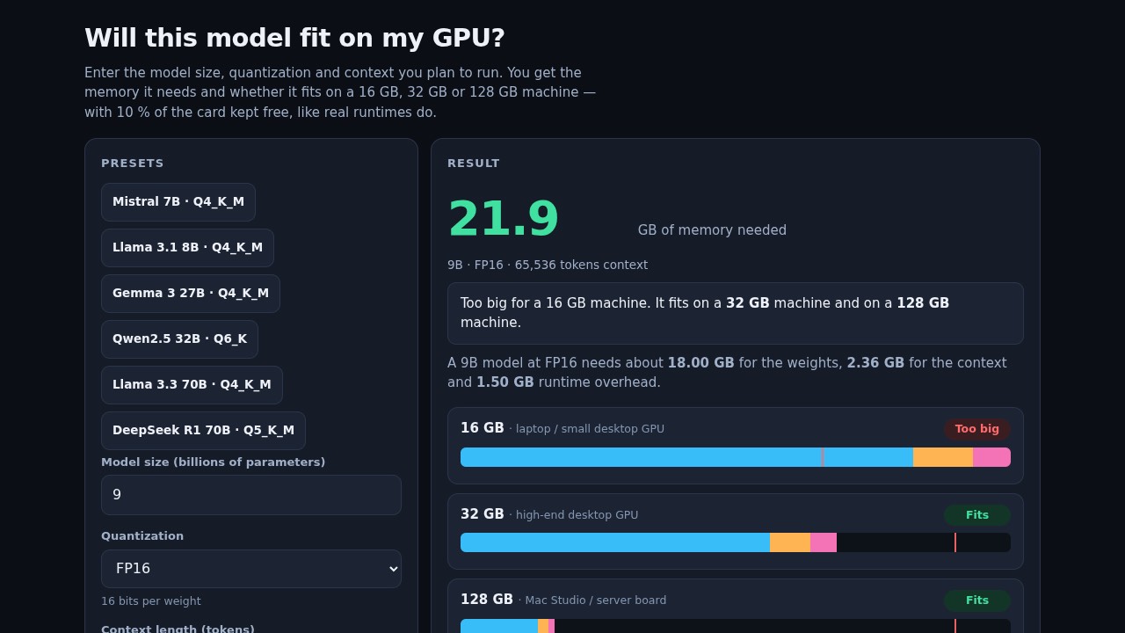This screenshot has height=633, width=1125.
Task: Click the 2.36 GB context value
Action: click(x=875, y=363)
